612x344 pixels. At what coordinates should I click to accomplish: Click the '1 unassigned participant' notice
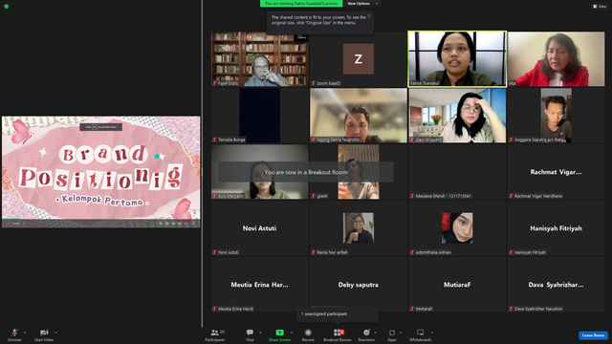338,314
